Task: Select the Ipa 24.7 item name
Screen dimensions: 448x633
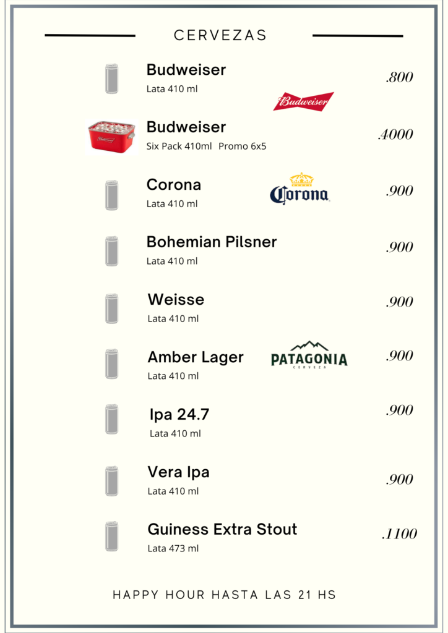Action: 179,415
